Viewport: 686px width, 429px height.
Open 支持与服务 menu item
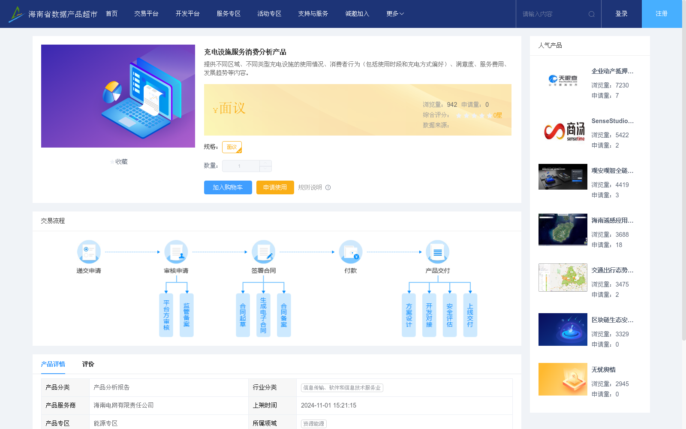point(313,14)
